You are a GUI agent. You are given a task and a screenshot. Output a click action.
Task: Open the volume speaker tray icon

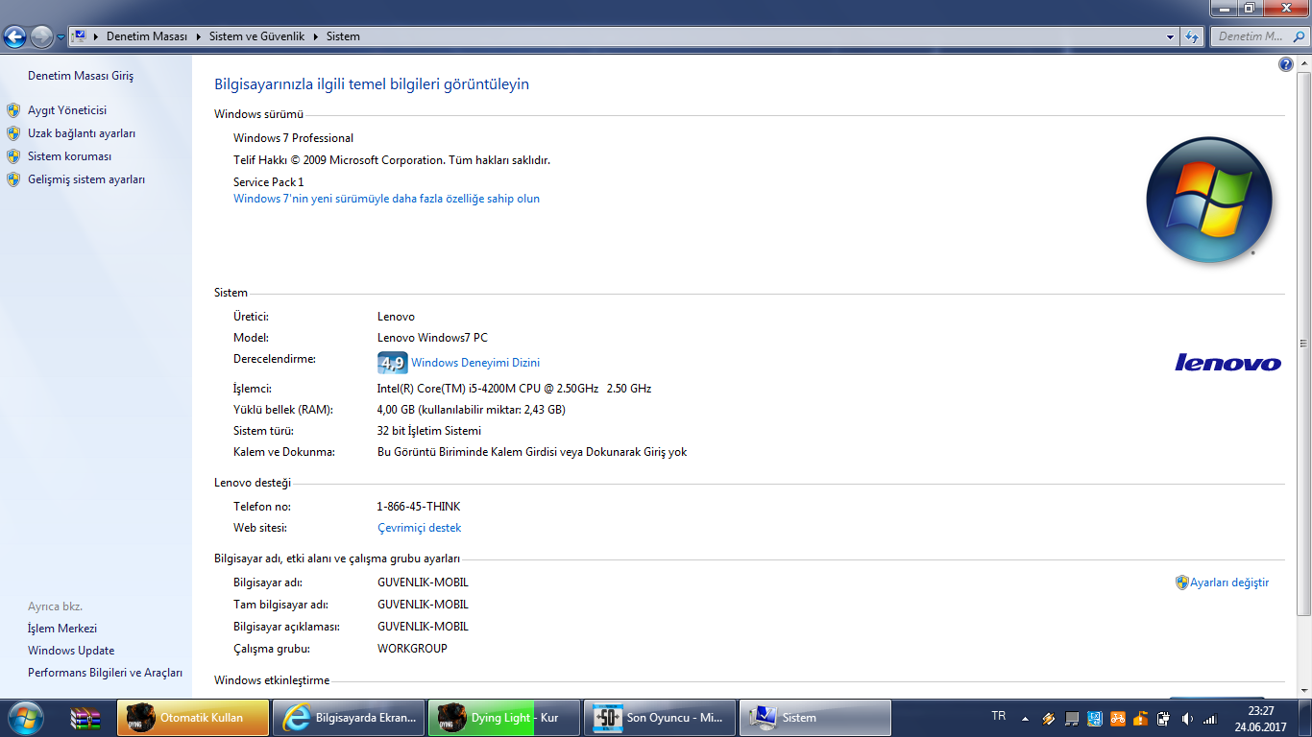[x=1187, y=718]
